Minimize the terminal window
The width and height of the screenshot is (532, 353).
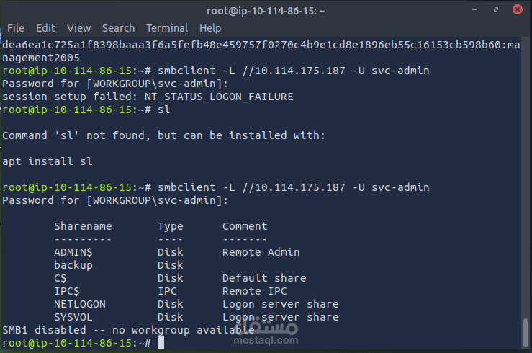click(x=474, y=9)
